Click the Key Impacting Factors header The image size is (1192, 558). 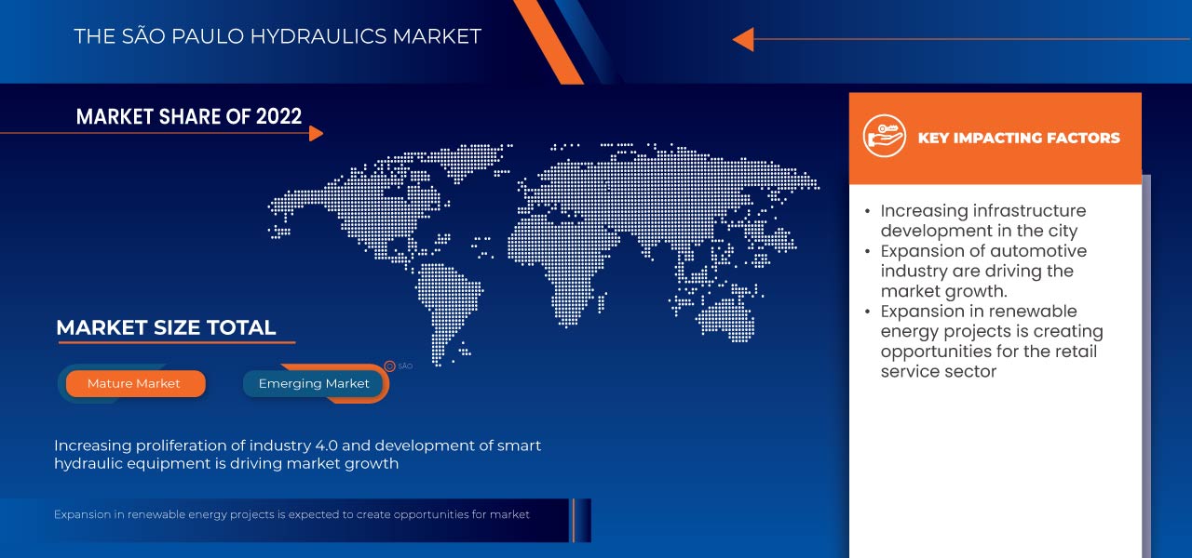pos(1019,138)
